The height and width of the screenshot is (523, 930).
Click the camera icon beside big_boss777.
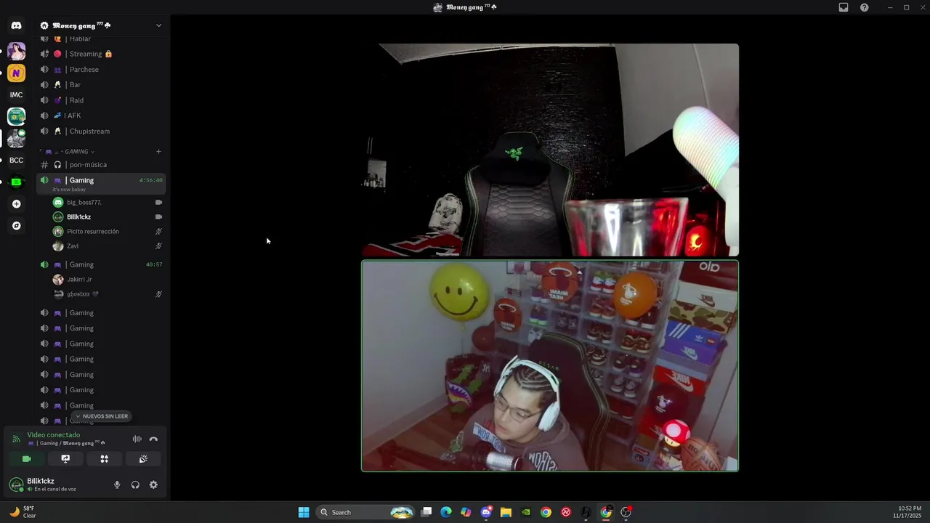click(158, 203)
